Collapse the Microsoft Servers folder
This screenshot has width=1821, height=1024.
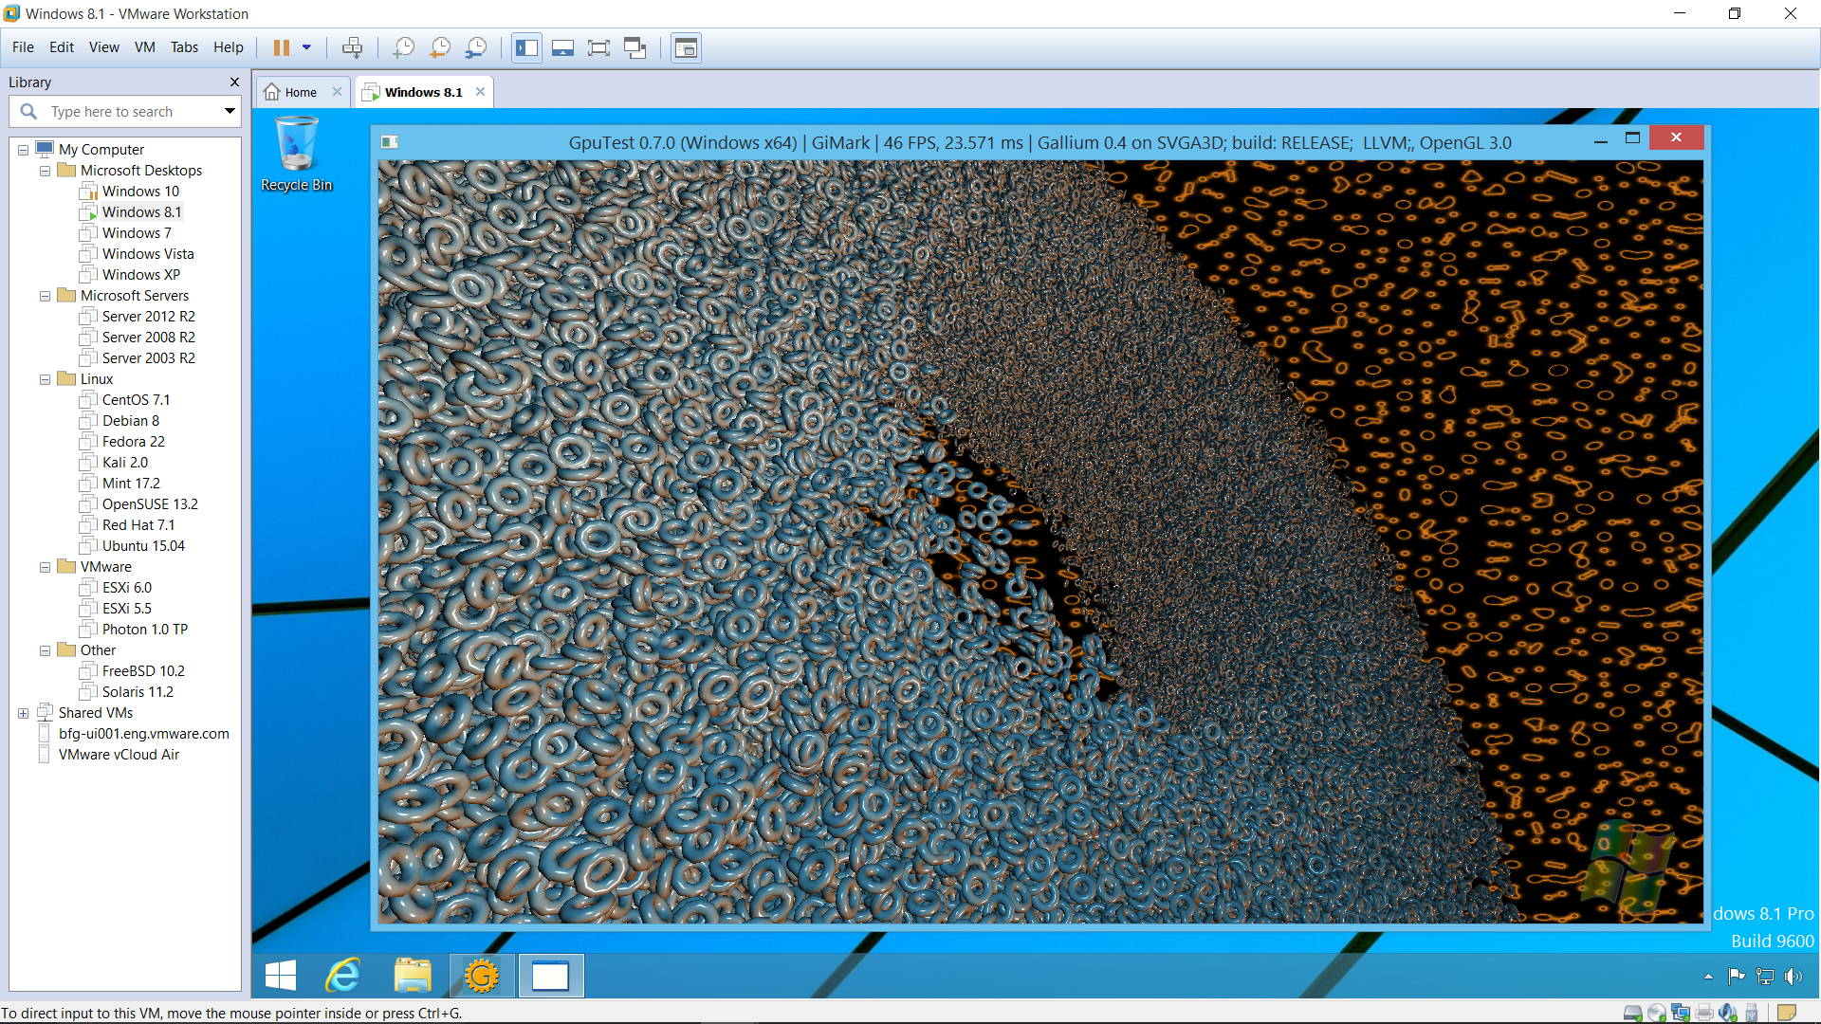click(x=45, y=296)
